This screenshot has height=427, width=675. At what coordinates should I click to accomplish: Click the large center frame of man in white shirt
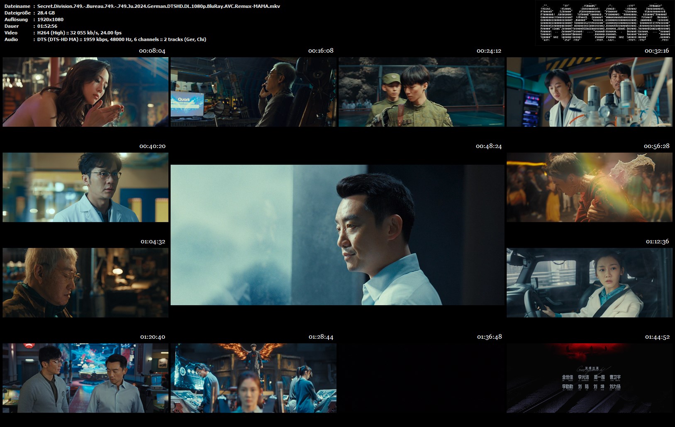coord(337,235)
